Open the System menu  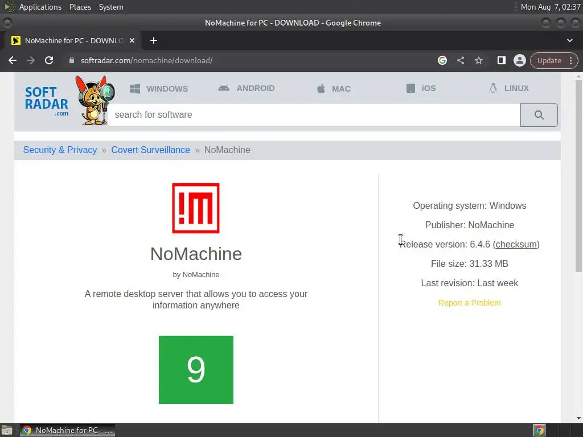pos(111,7)
